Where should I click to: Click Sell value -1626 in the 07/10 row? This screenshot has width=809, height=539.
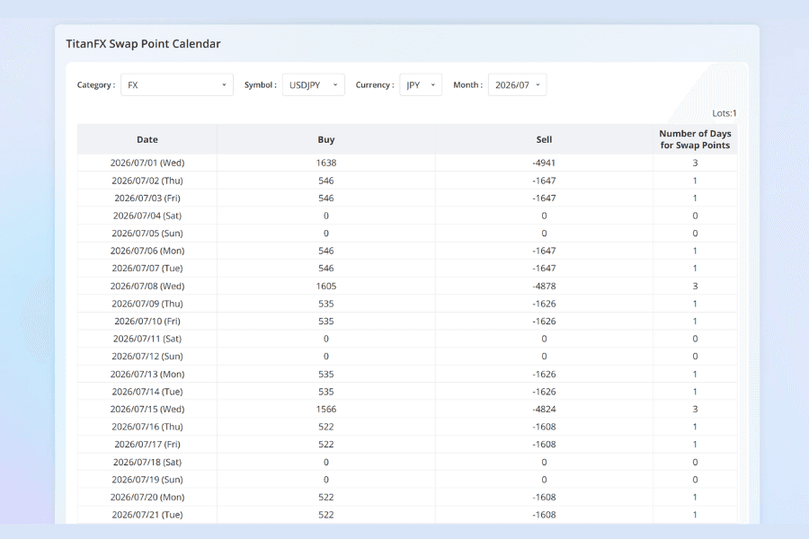pyautogui.click(x=544, y=321)
